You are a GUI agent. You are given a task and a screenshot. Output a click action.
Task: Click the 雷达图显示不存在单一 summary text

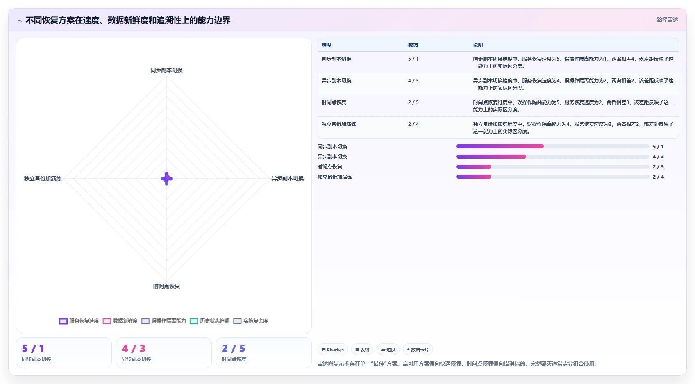click(x=457, y=364)
